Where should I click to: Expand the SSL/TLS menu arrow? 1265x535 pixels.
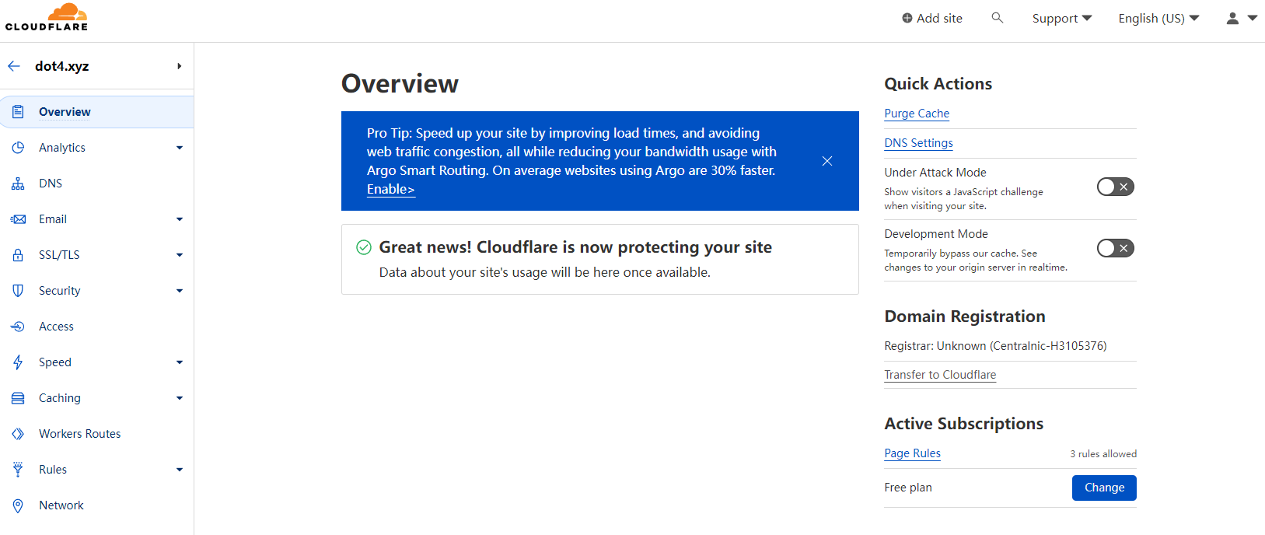pos(180,255)
